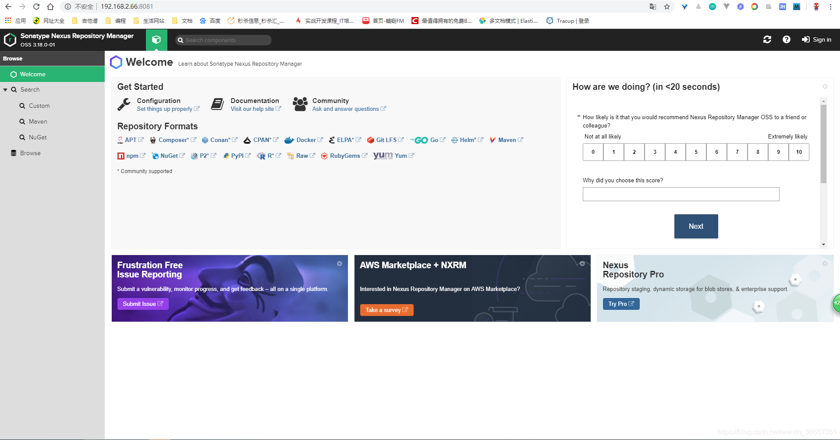The width and height of the screenshot is (840, 440).
Task: Click Set things up properly link
Action: click(168, 109)
